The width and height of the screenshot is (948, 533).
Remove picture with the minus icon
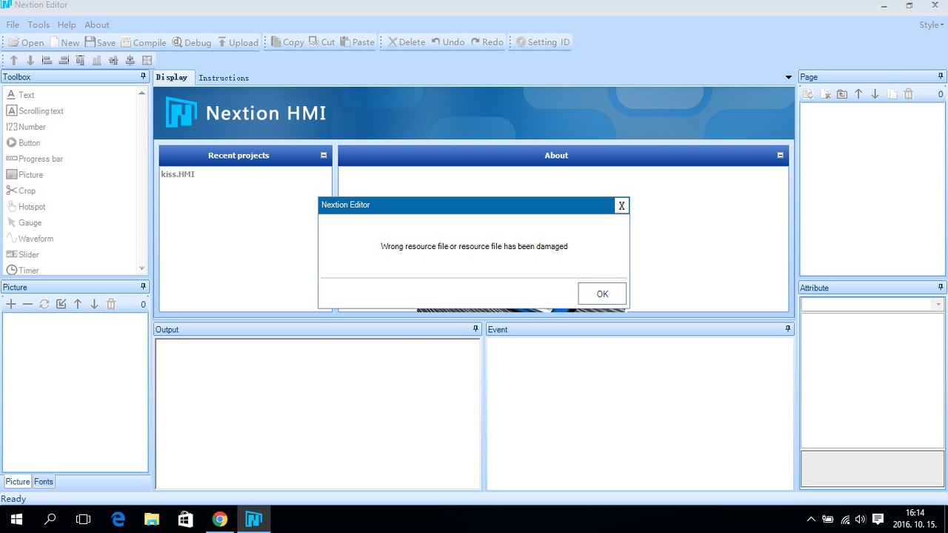click(27, 304)
